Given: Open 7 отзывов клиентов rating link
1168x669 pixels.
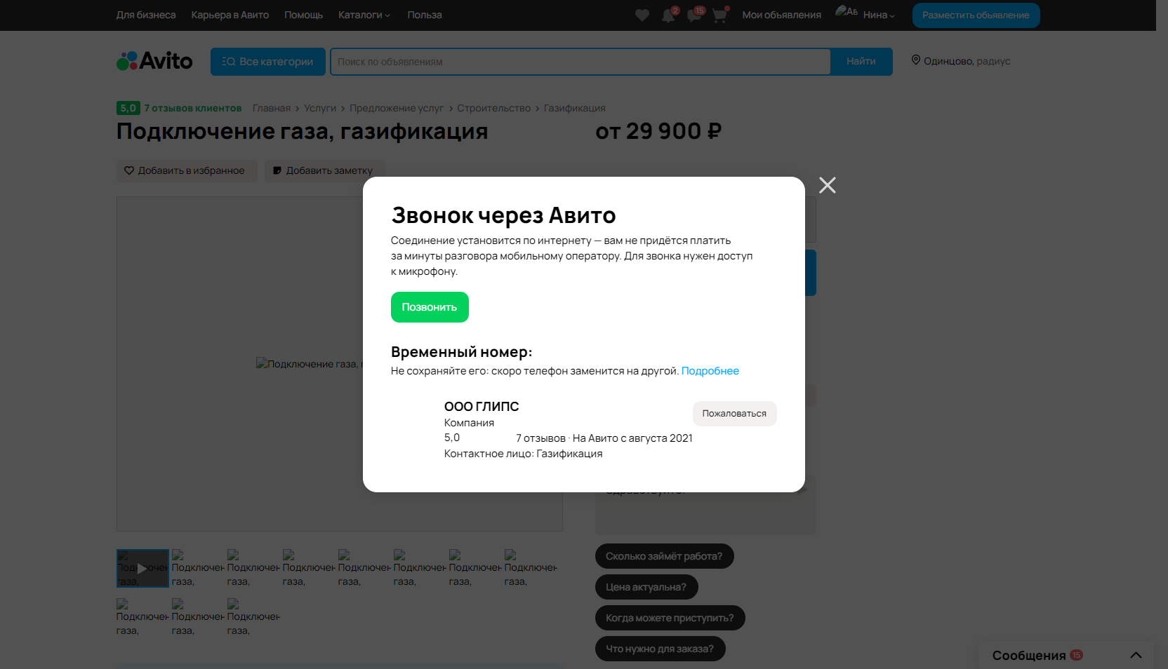Looking at the screenshot, I should (x=193, y=108).
